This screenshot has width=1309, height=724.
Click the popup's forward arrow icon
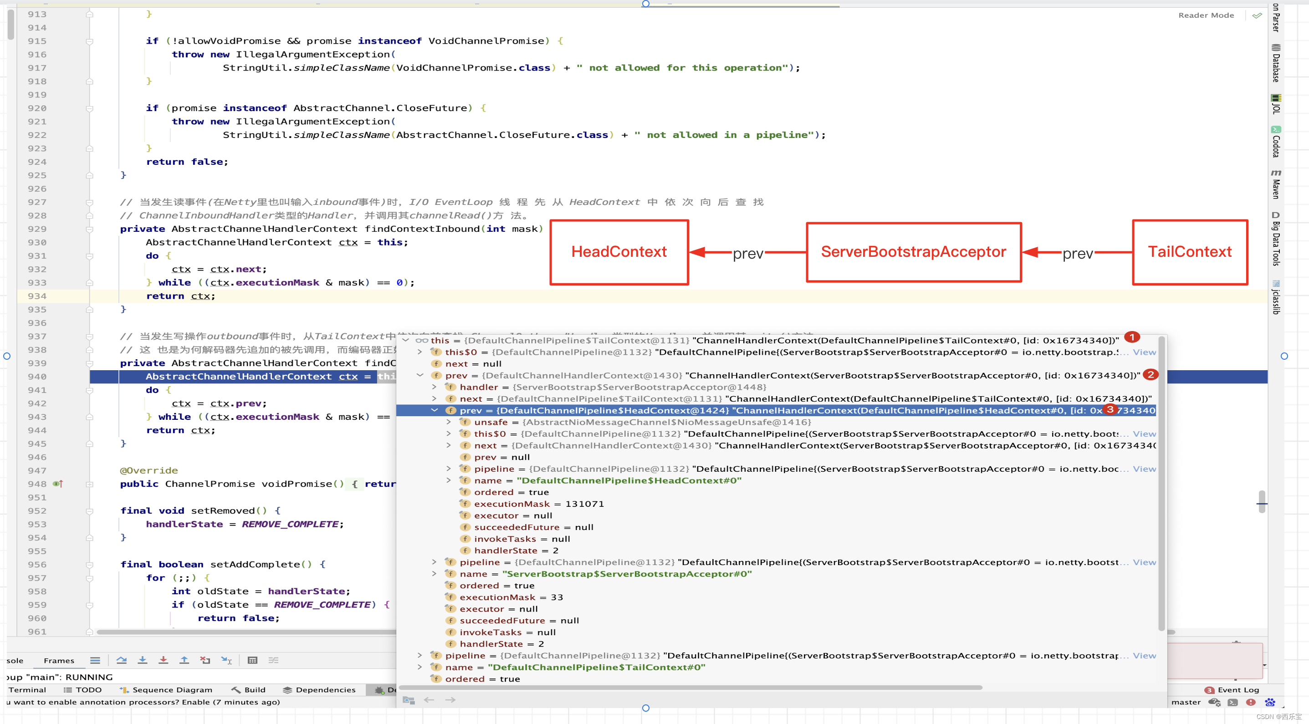coord(450,699)
